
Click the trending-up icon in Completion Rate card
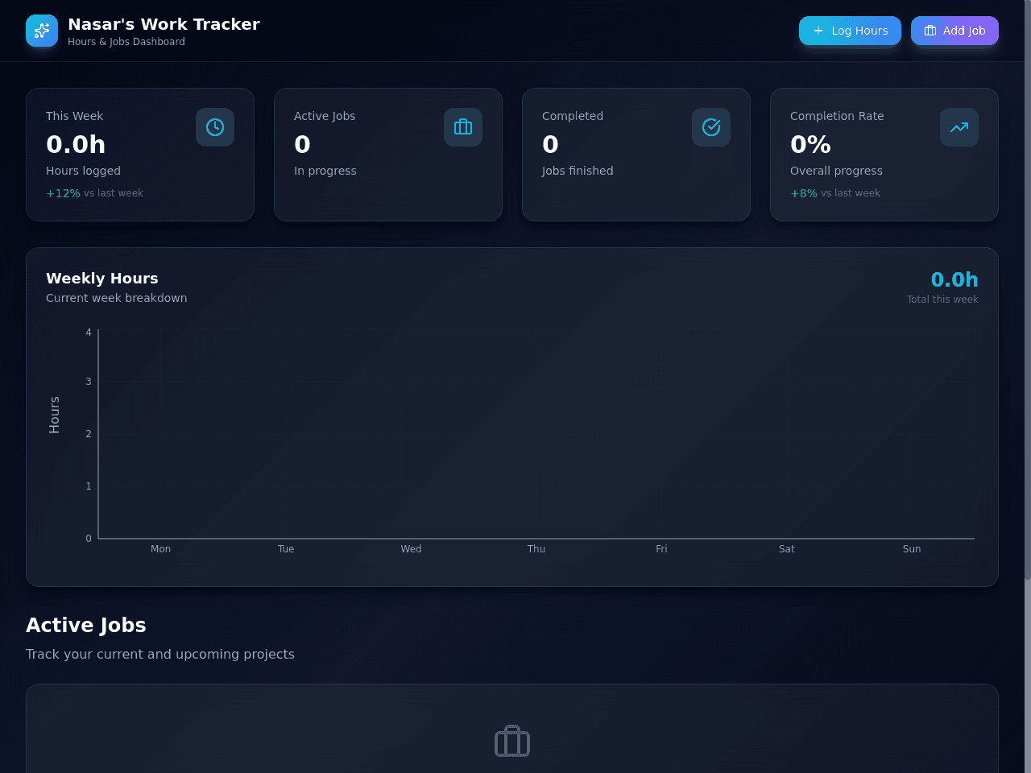[959, 127]
